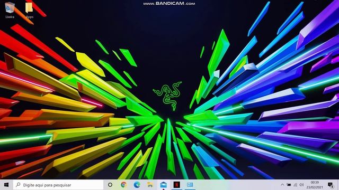Open the Wi-Fi network tray icon
Viewport: 339px width, 190px height.
coord(296,185)
